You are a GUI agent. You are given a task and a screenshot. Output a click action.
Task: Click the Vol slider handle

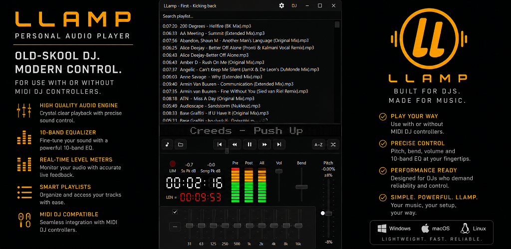(x=278, y=171)
